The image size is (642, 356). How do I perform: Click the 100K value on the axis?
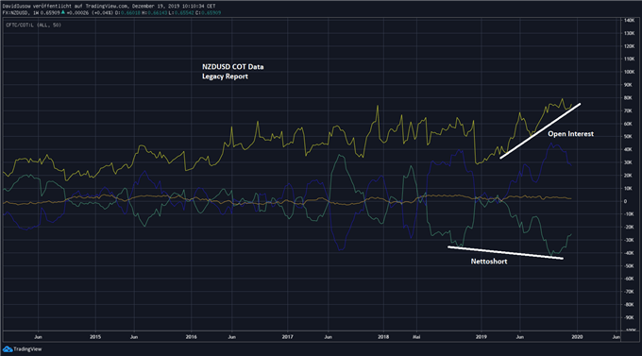pyautogui.click(x=629, y=72)
